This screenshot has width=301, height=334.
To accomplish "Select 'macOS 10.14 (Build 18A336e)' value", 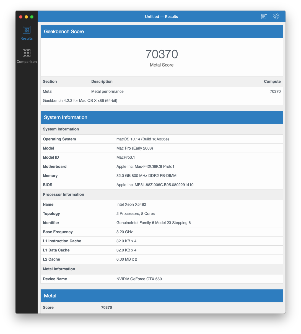I will pos(142,139).
